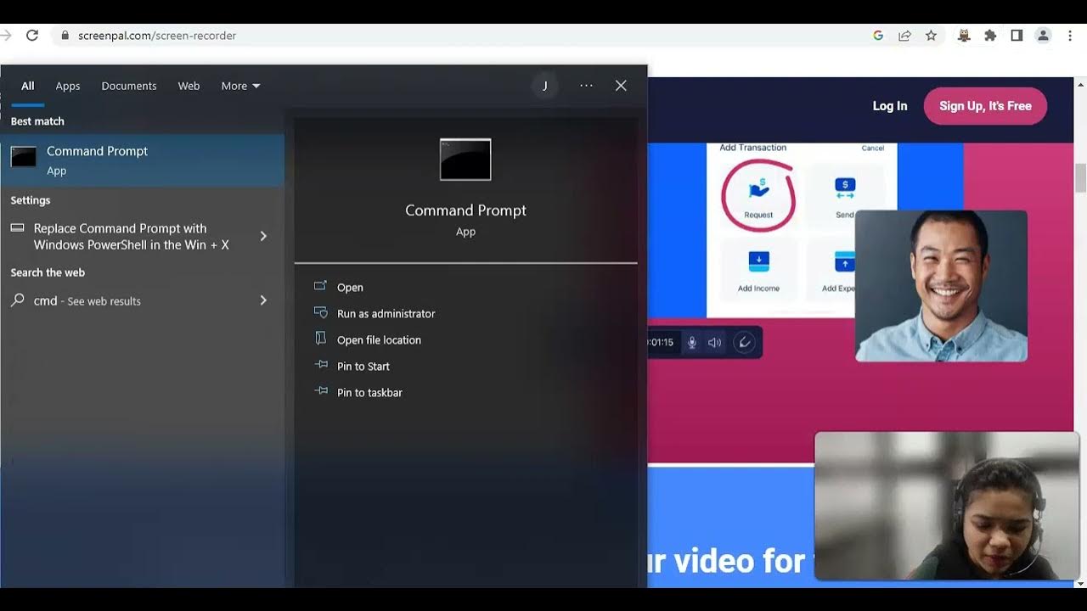The width and height of the screenshot is (1087, 611).
Task: Click the pencil draw icon in recorder bar
Action: [744, 343]
